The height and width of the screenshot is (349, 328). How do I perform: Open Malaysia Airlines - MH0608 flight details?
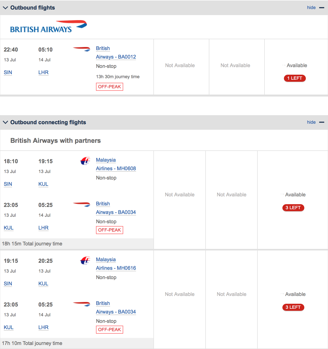tap(116, 164)
